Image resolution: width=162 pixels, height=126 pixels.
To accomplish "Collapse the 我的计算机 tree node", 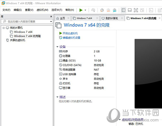I will [x=4, y=28].
